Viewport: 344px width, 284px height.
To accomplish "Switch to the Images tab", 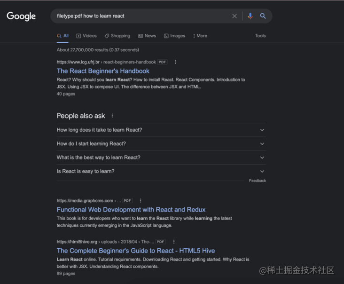I will [174, 36].
